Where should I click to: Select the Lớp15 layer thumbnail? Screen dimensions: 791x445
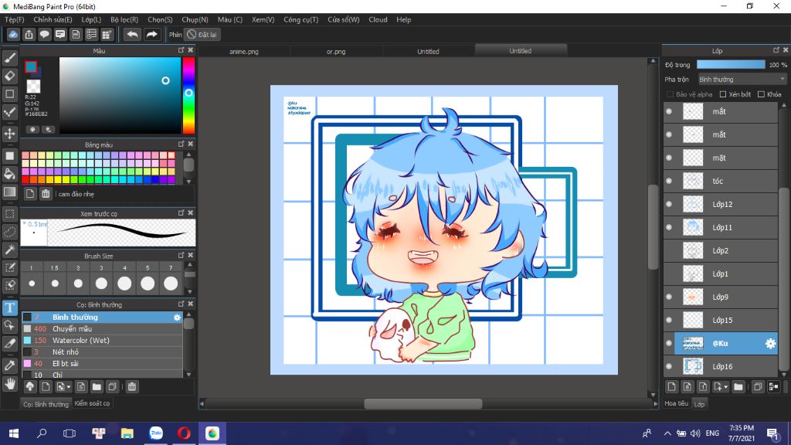click(x=693, y=321)
